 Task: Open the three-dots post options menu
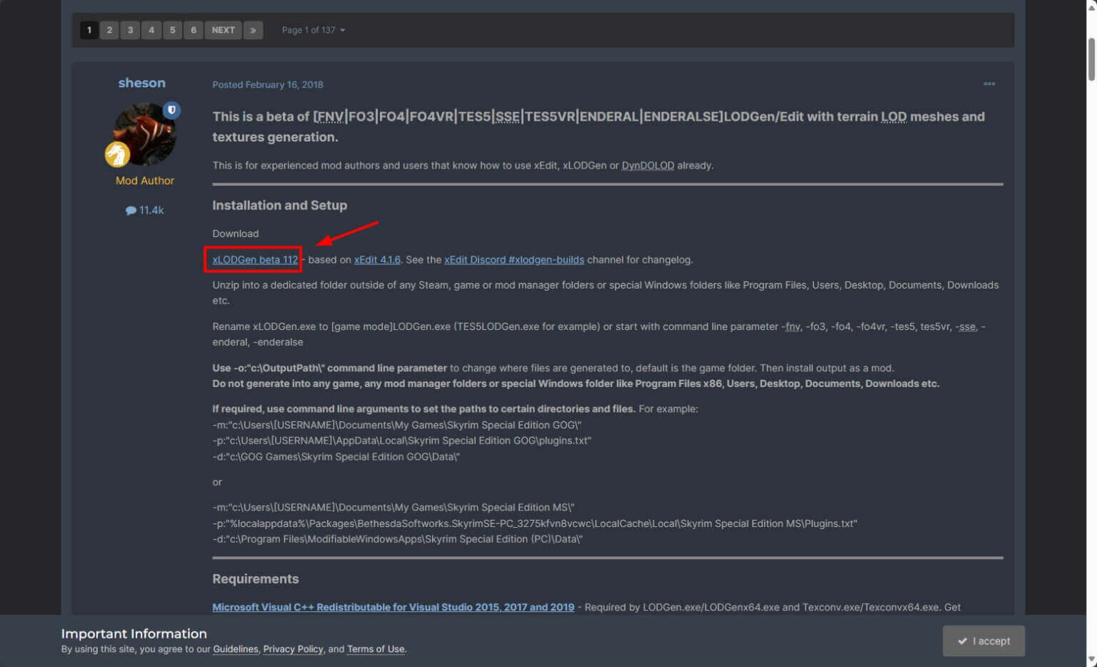click(988, 84)
